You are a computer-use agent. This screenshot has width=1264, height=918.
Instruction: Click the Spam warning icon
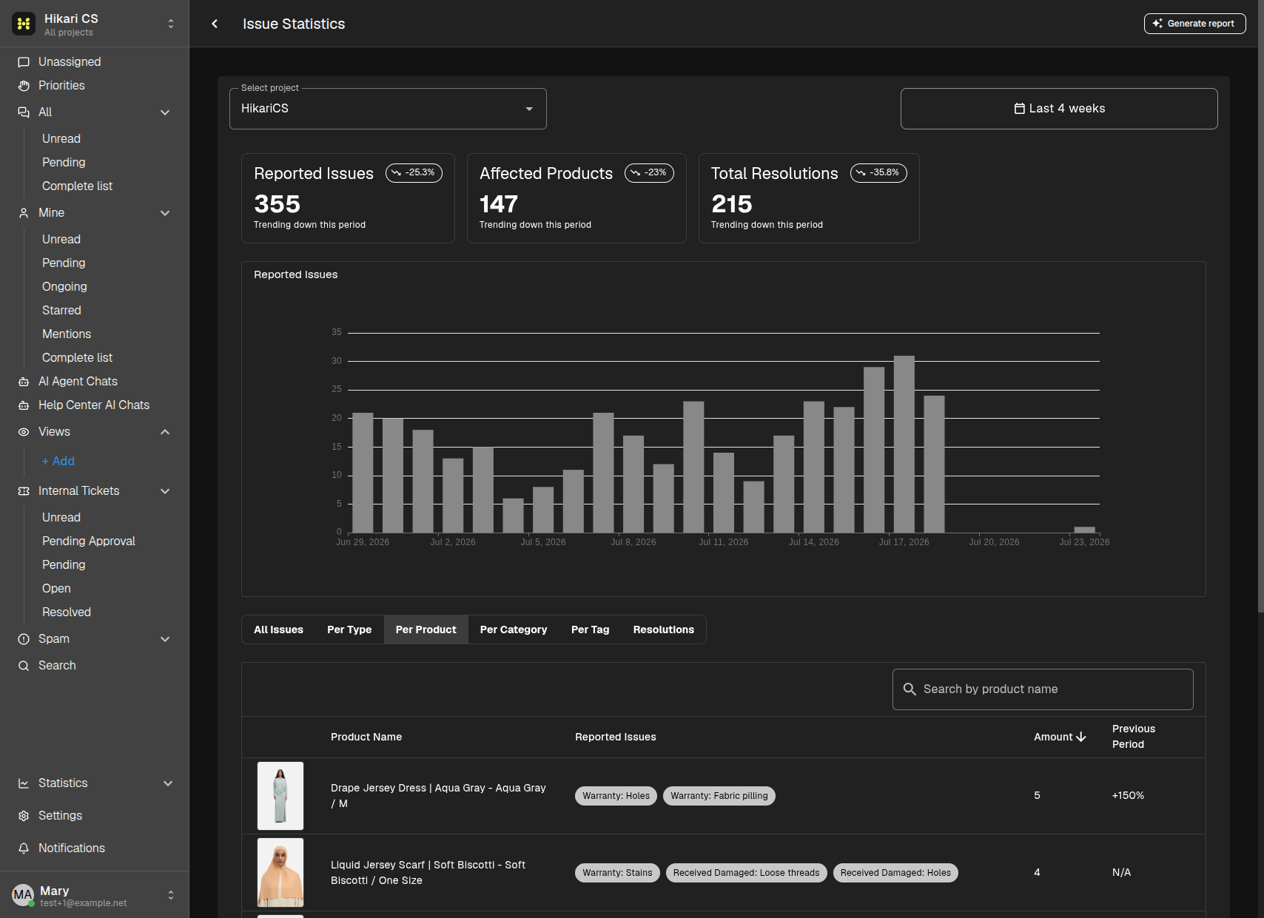click(x=24, y=639)
